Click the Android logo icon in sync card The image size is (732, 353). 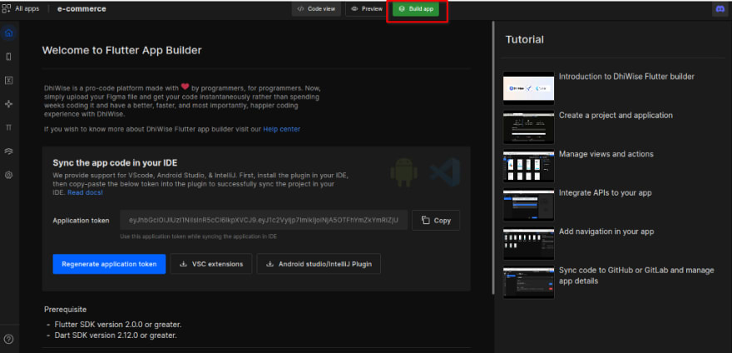pyautogui.click(x=403, y=172)
